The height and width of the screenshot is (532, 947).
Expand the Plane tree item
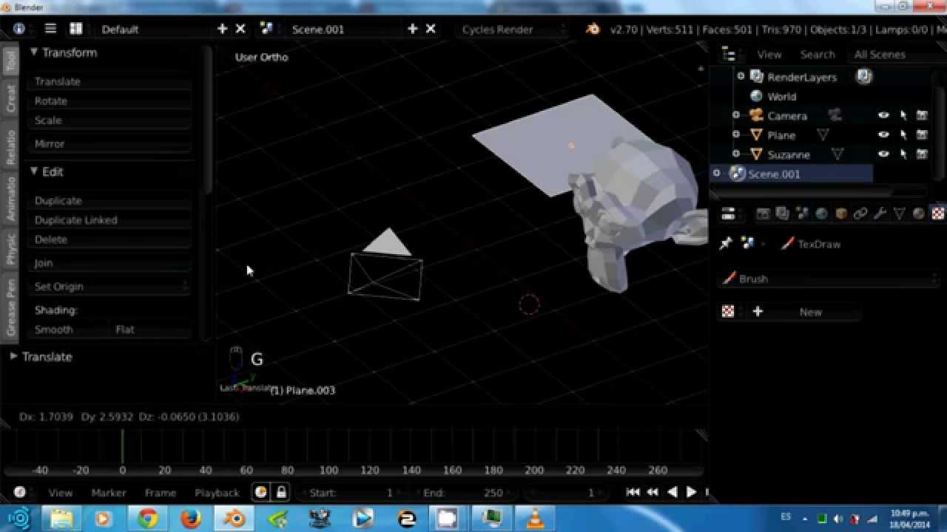[735, 134]
